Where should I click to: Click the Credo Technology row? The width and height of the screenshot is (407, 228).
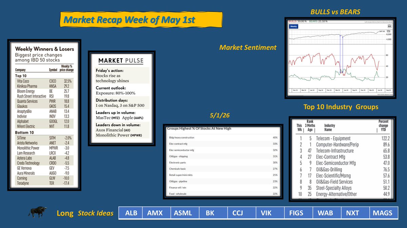pos(44,163)
